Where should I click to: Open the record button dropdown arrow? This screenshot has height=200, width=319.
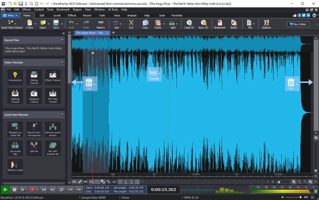coord(38,190)
